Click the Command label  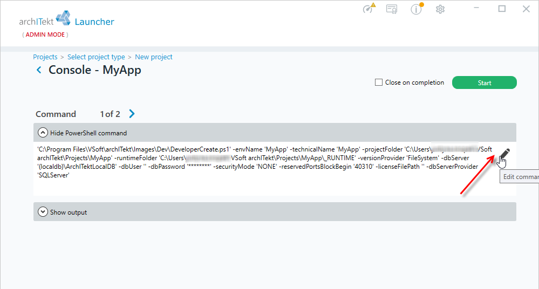pos(56,114)
